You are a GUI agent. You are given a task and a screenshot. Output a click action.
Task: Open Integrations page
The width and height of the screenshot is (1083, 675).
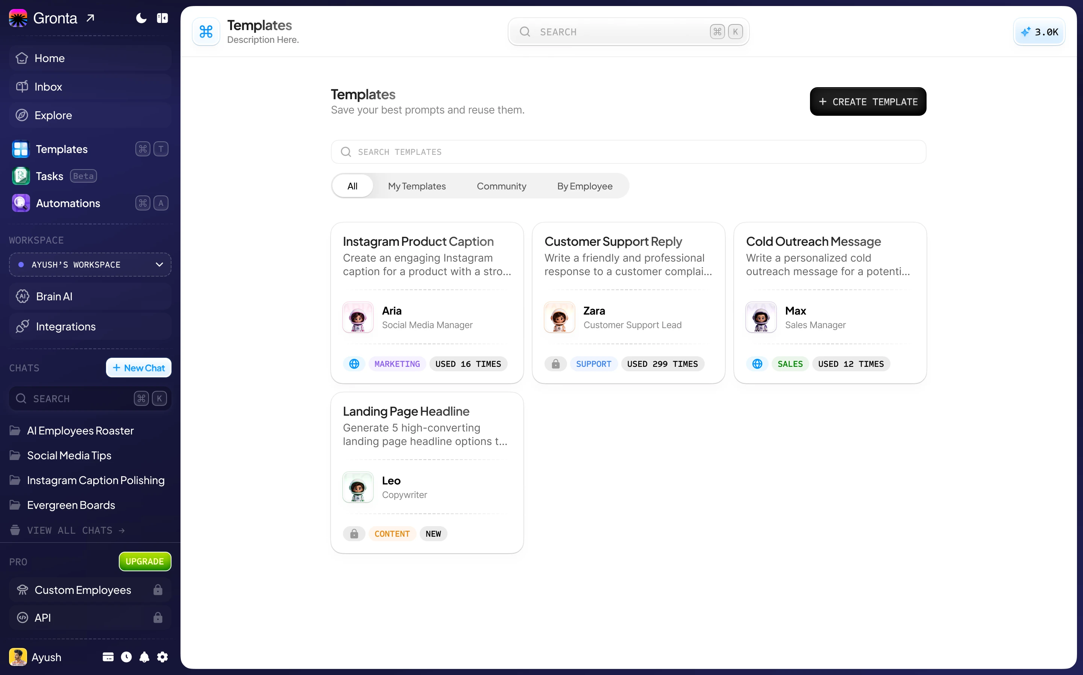[90, 326]
